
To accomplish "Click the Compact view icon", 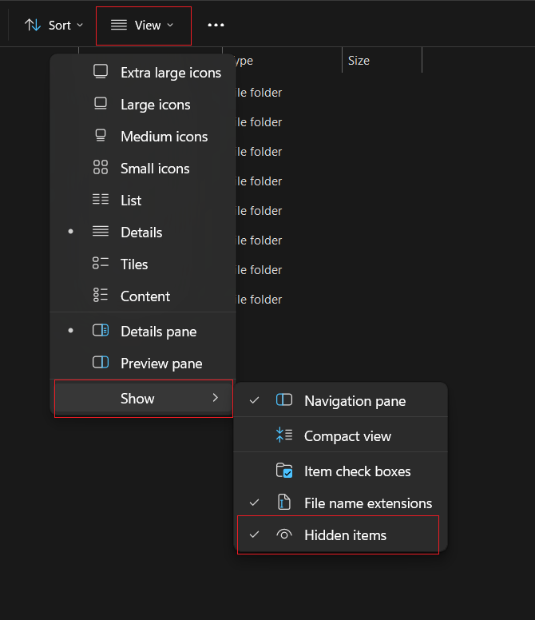I will (284, 435).
